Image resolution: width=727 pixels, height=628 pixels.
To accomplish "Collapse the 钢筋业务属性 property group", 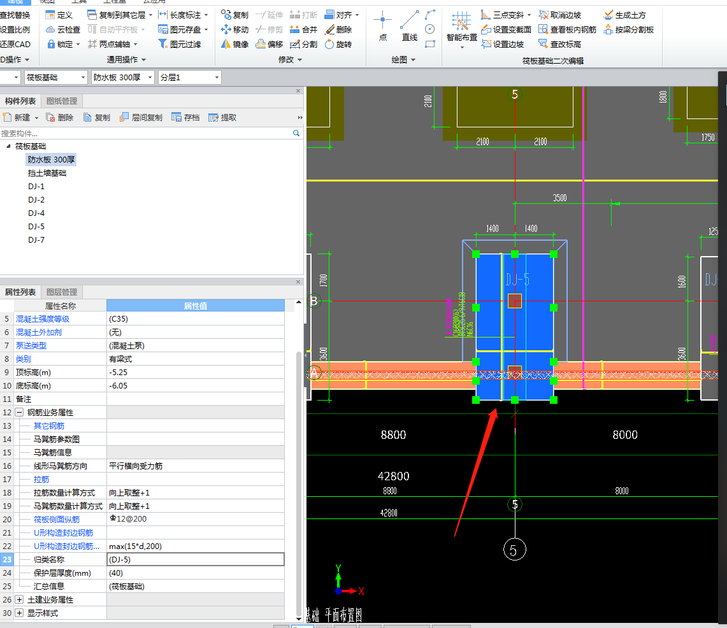I will 19,412.
